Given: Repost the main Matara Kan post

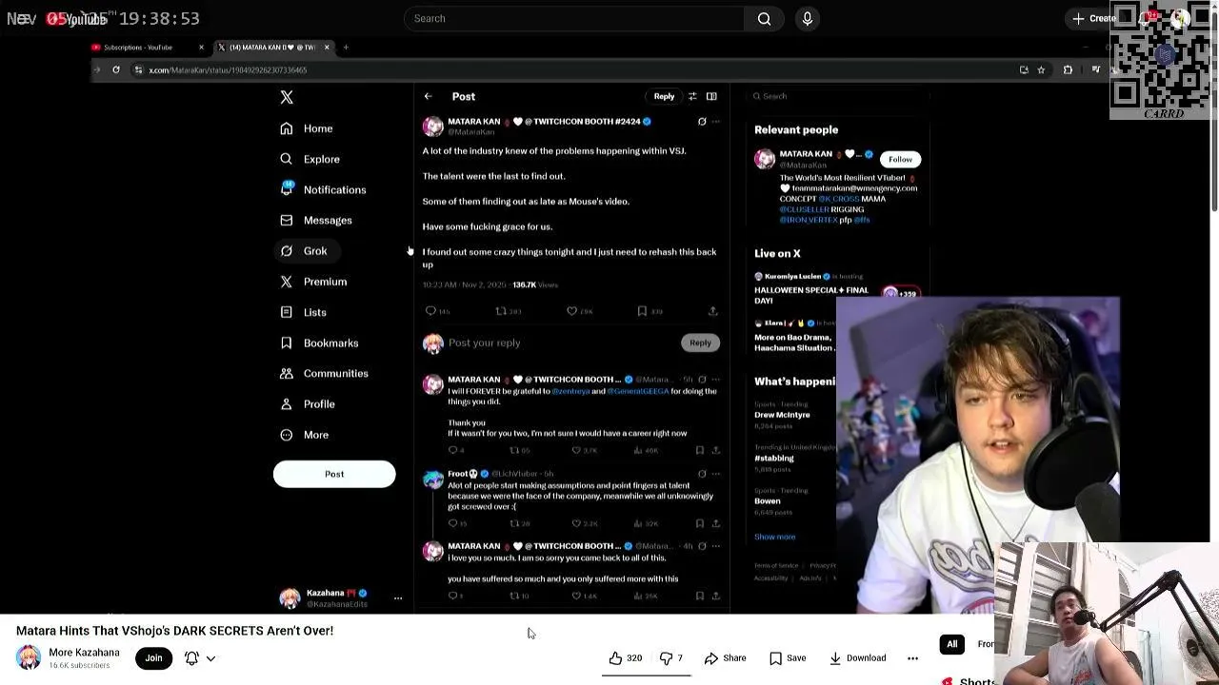Looking at the screenshot, I should click(501, 311).
